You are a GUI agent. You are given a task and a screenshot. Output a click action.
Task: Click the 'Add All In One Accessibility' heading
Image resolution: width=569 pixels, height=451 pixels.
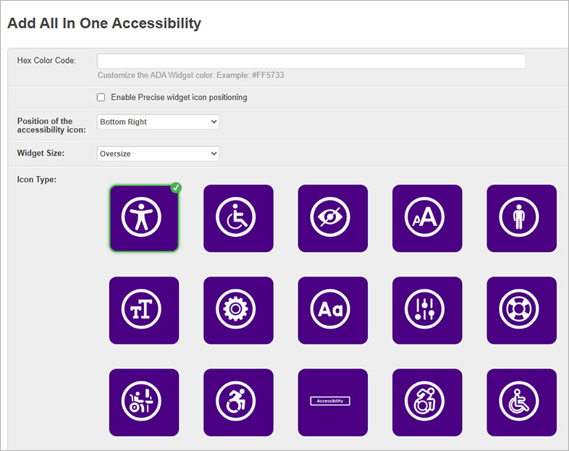pos(104,23)
